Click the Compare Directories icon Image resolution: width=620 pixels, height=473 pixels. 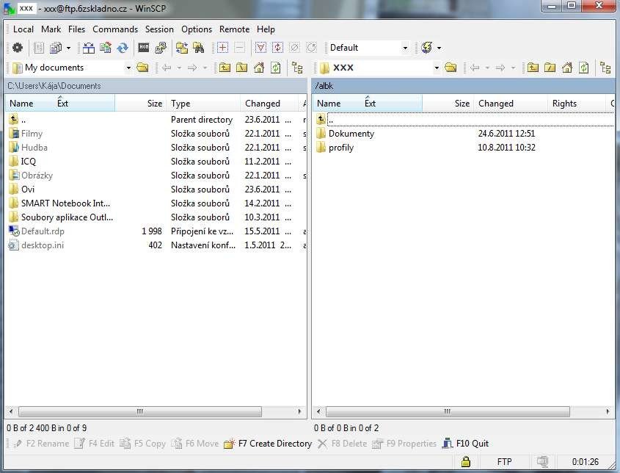pos(89,48)
